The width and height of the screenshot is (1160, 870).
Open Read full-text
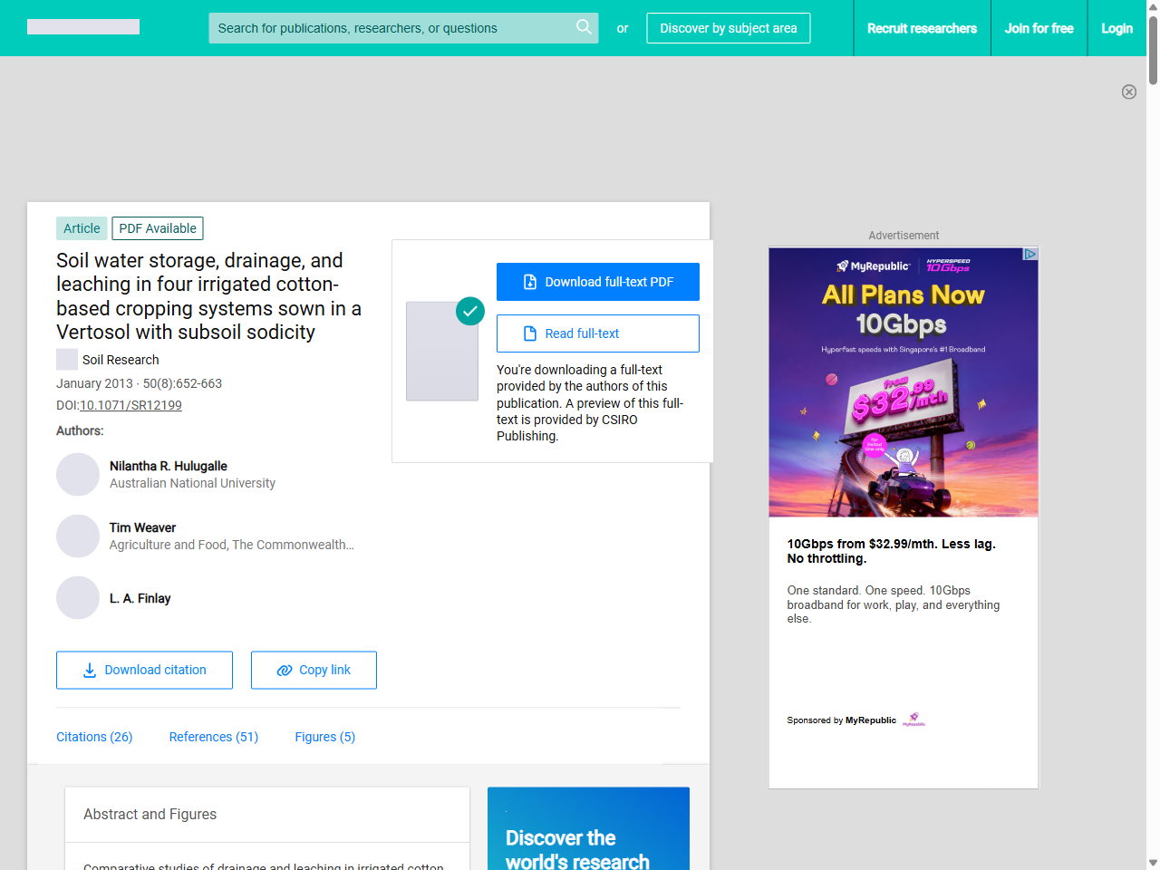[598, 333]
